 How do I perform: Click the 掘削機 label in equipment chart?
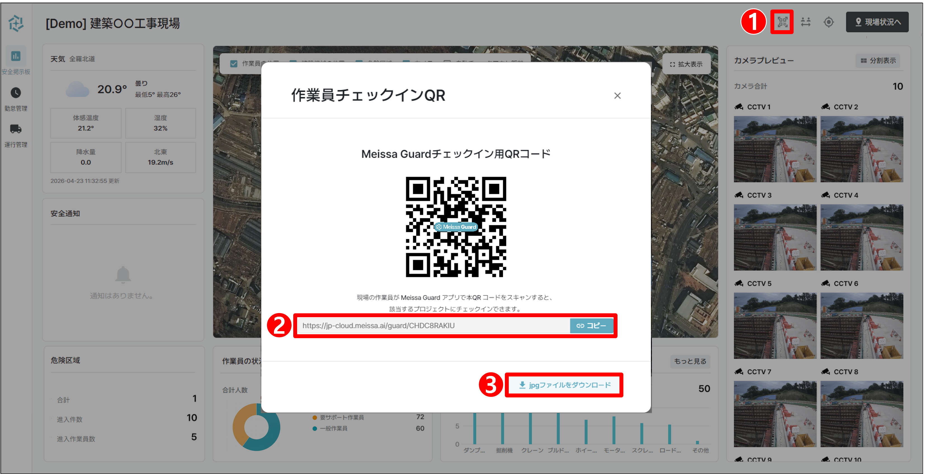click(504, 450)
